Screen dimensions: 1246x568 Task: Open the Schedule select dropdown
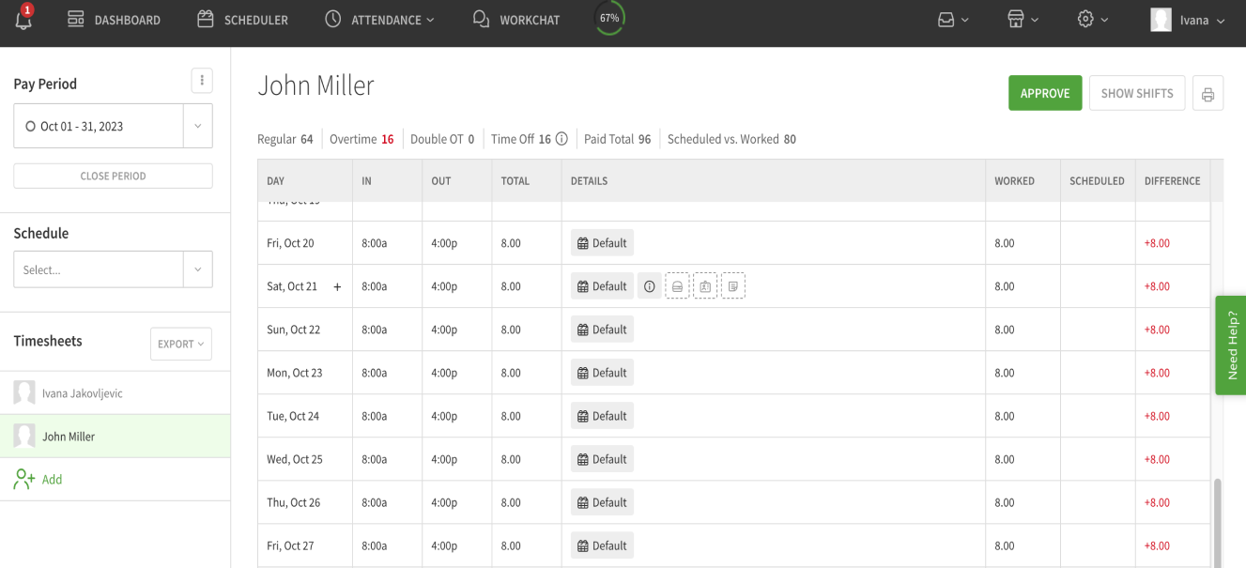coord(197,269)
